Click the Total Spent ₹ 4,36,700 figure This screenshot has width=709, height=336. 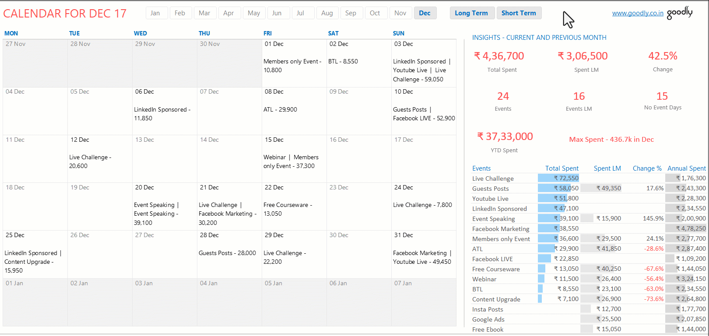499,56
